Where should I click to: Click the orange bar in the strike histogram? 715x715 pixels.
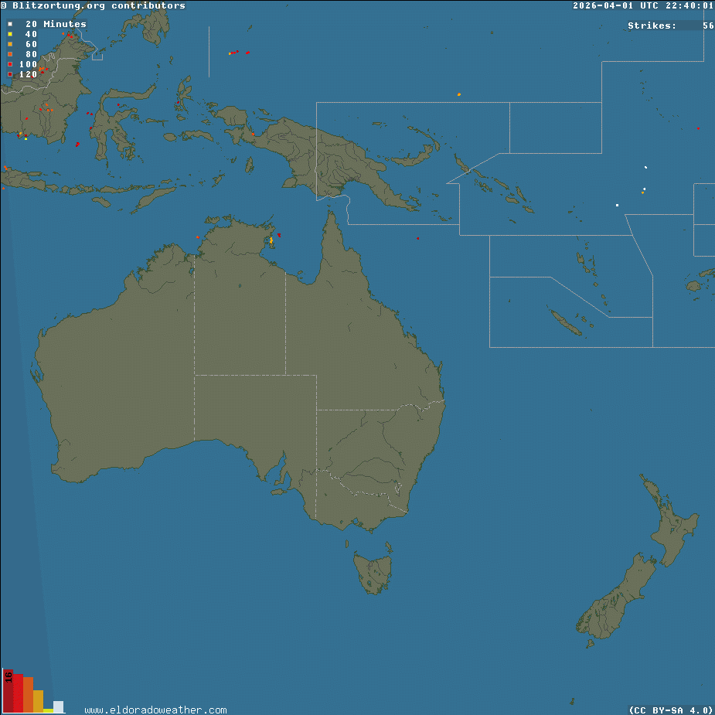tap(29, 694)
